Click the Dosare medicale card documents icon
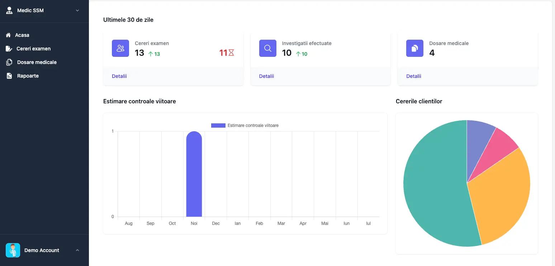Viewport: 555px width, 266px height. click(x=415, y=48)
